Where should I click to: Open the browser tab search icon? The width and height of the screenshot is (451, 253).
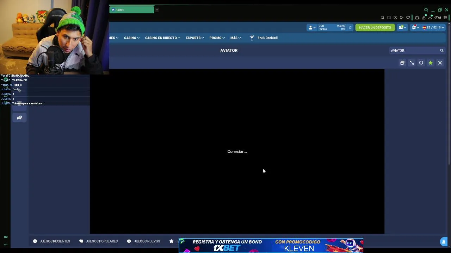coord(426,10)
